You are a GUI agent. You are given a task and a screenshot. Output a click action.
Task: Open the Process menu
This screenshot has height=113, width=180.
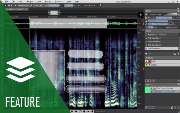click(48, 1)
